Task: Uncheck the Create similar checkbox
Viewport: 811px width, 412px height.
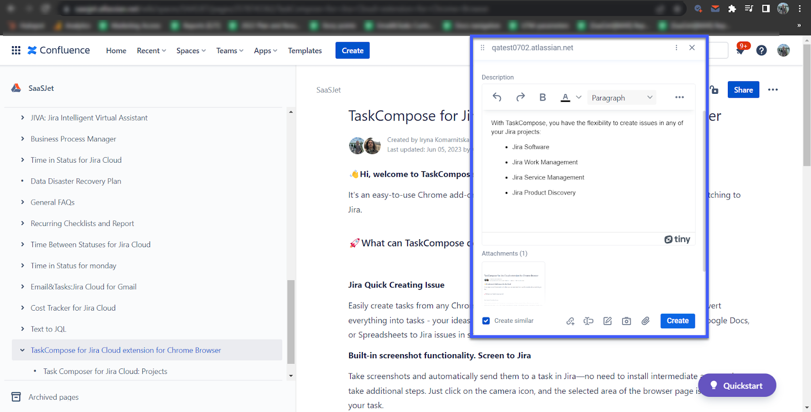Action: tap(486, 321)
